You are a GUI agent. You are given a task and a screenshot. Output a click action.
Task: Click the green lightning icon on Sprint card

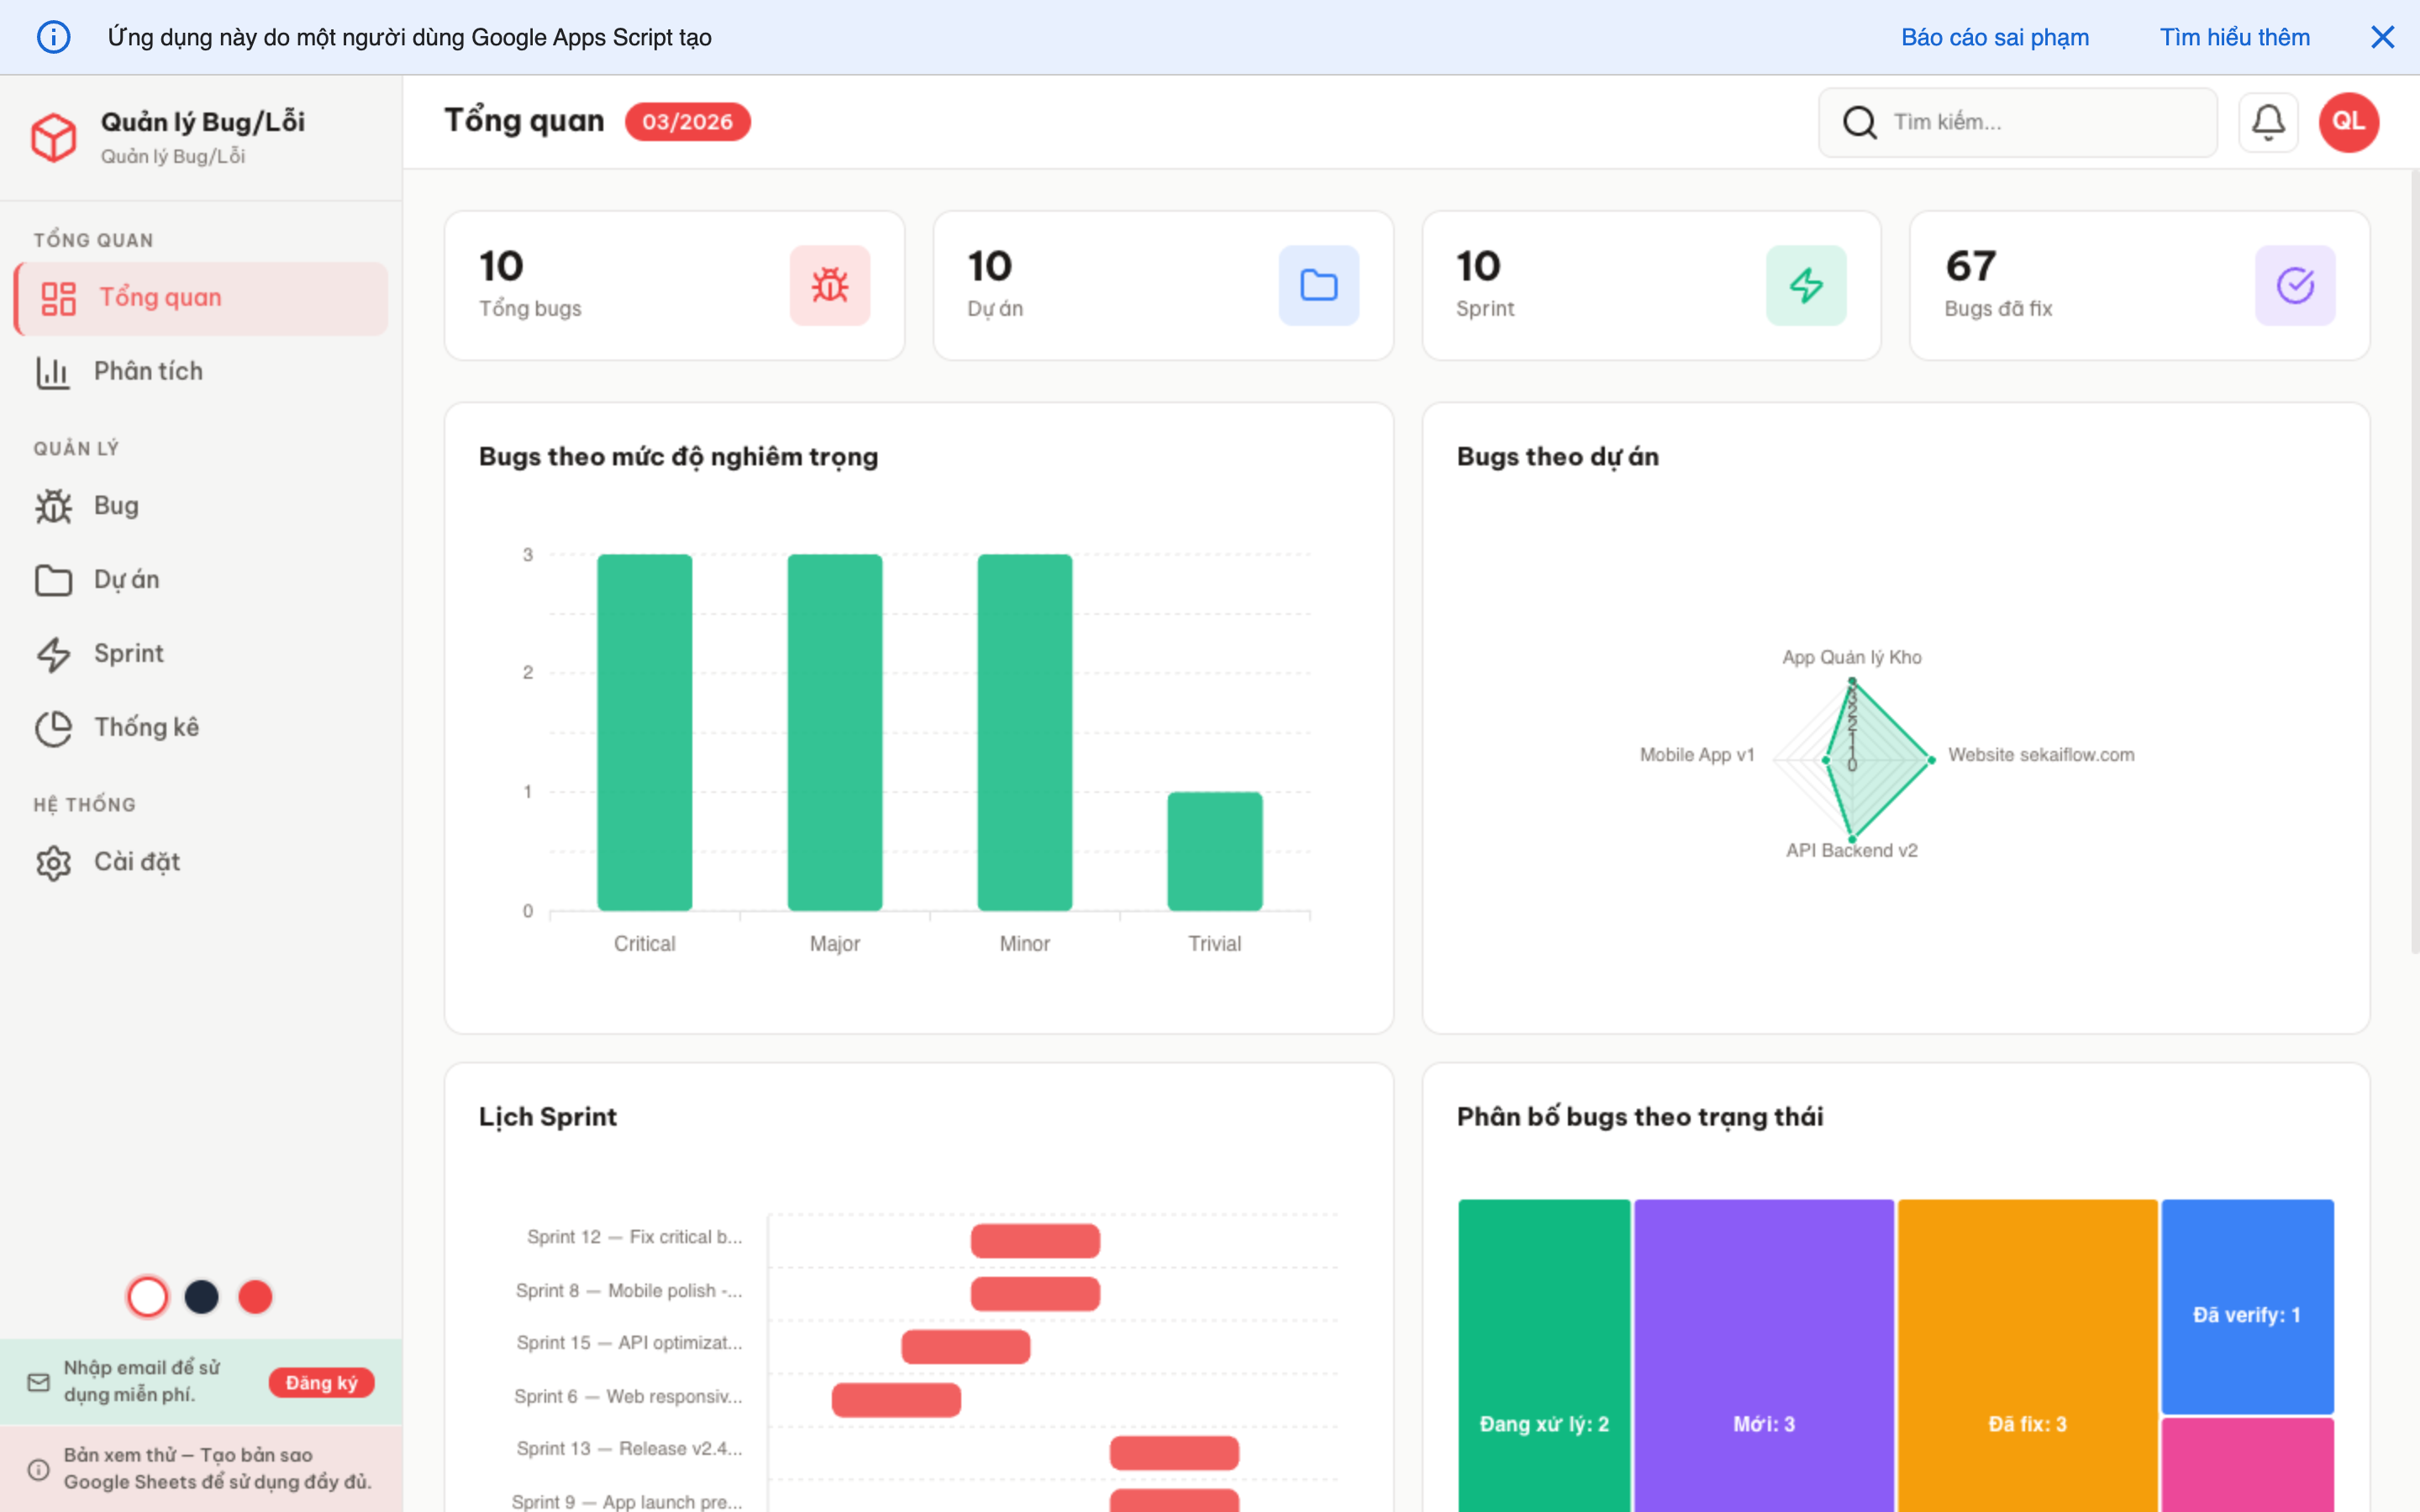click(x=1805, y=285)
